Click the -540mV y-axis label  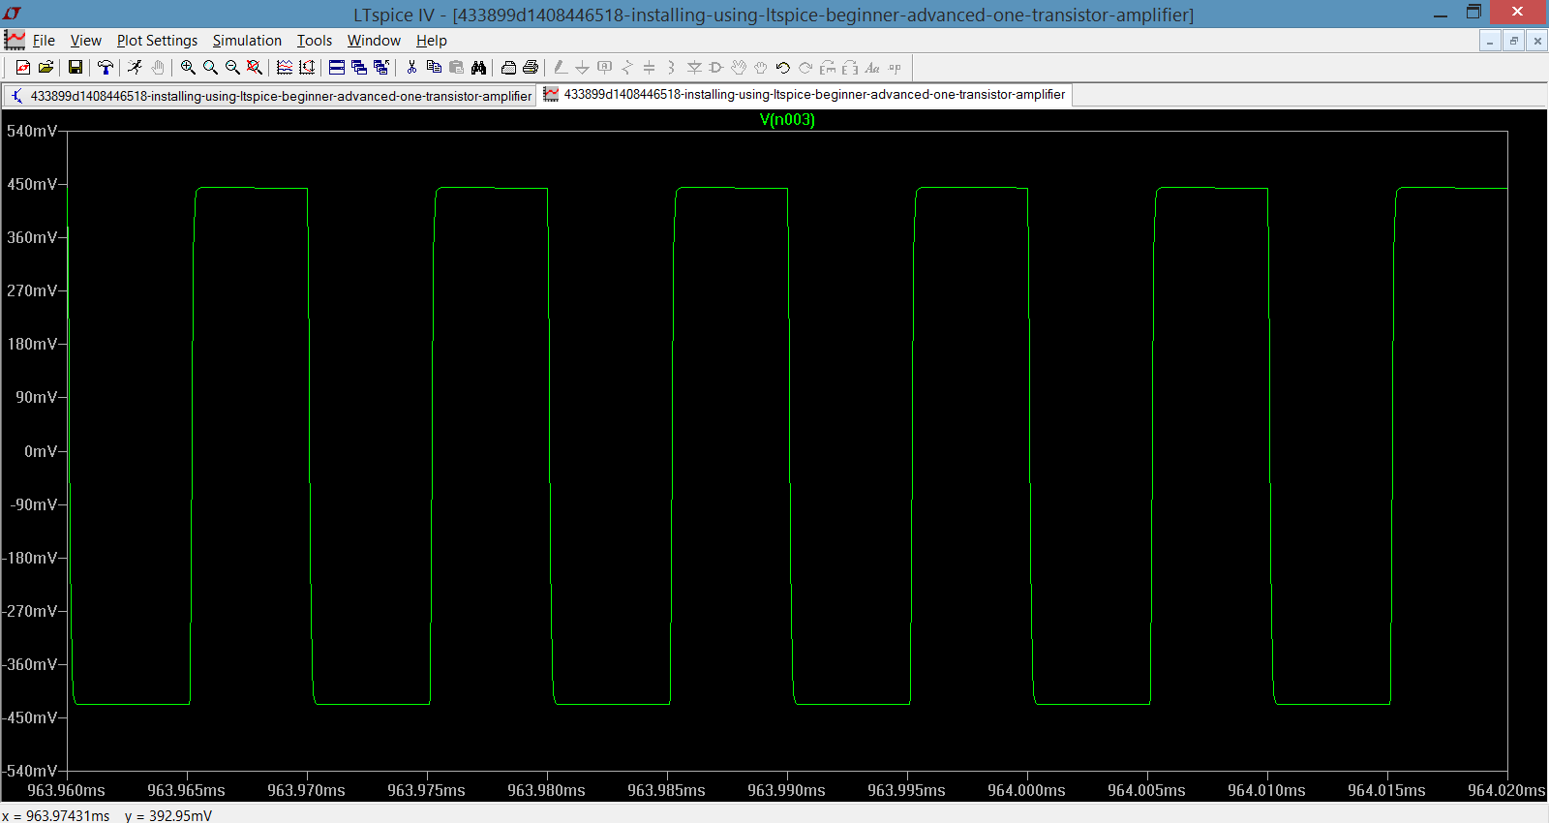(30, 771)
